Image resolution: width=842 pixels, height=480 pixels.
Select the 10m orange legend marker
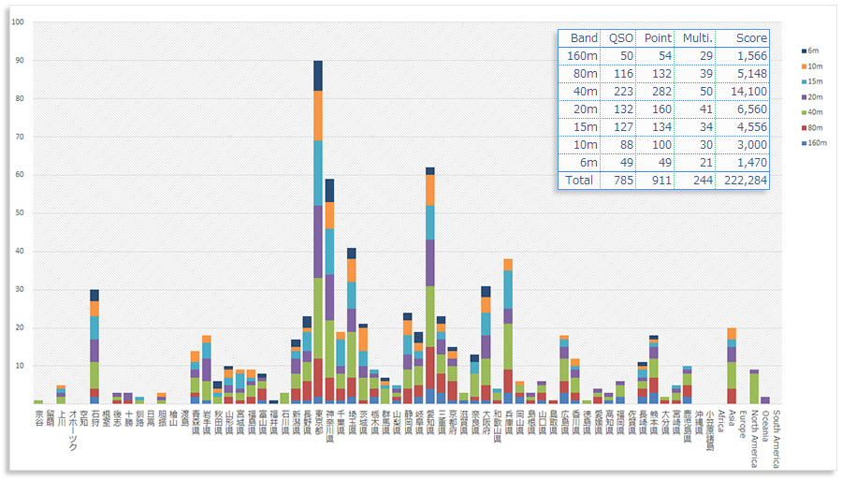[804, 65]
